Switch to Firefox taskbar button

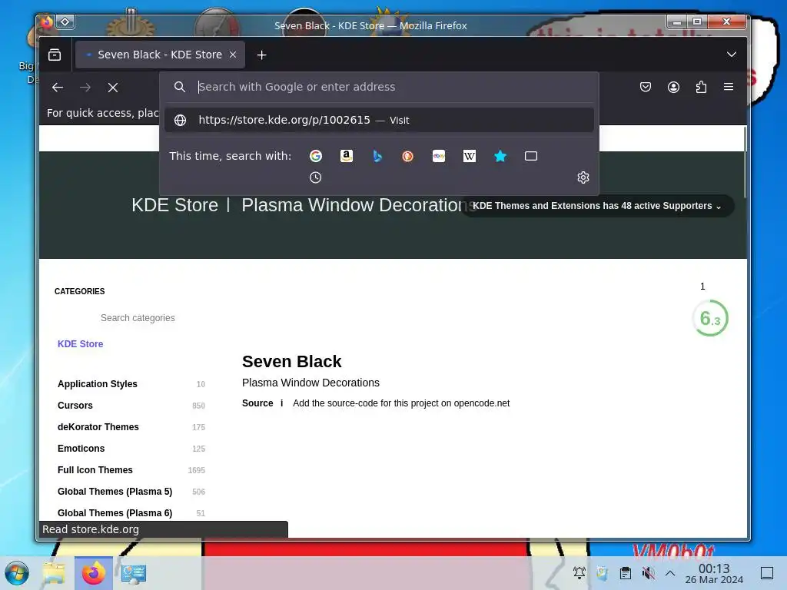point(93,573)
